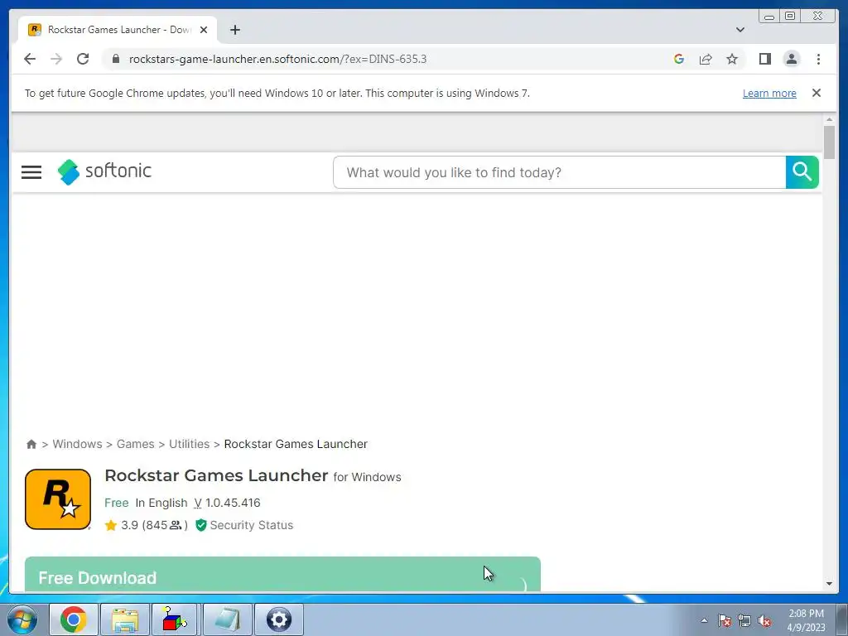The height and width of the screenshot is (636, 848).
Task: Click the Softonic logo
Action: pos(104,171)
